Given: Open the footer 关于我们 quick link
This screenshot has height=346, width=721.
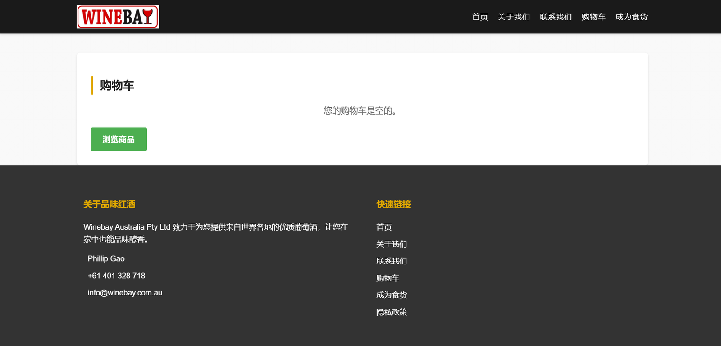Looking at the screenshot, I should click(392, 244).
